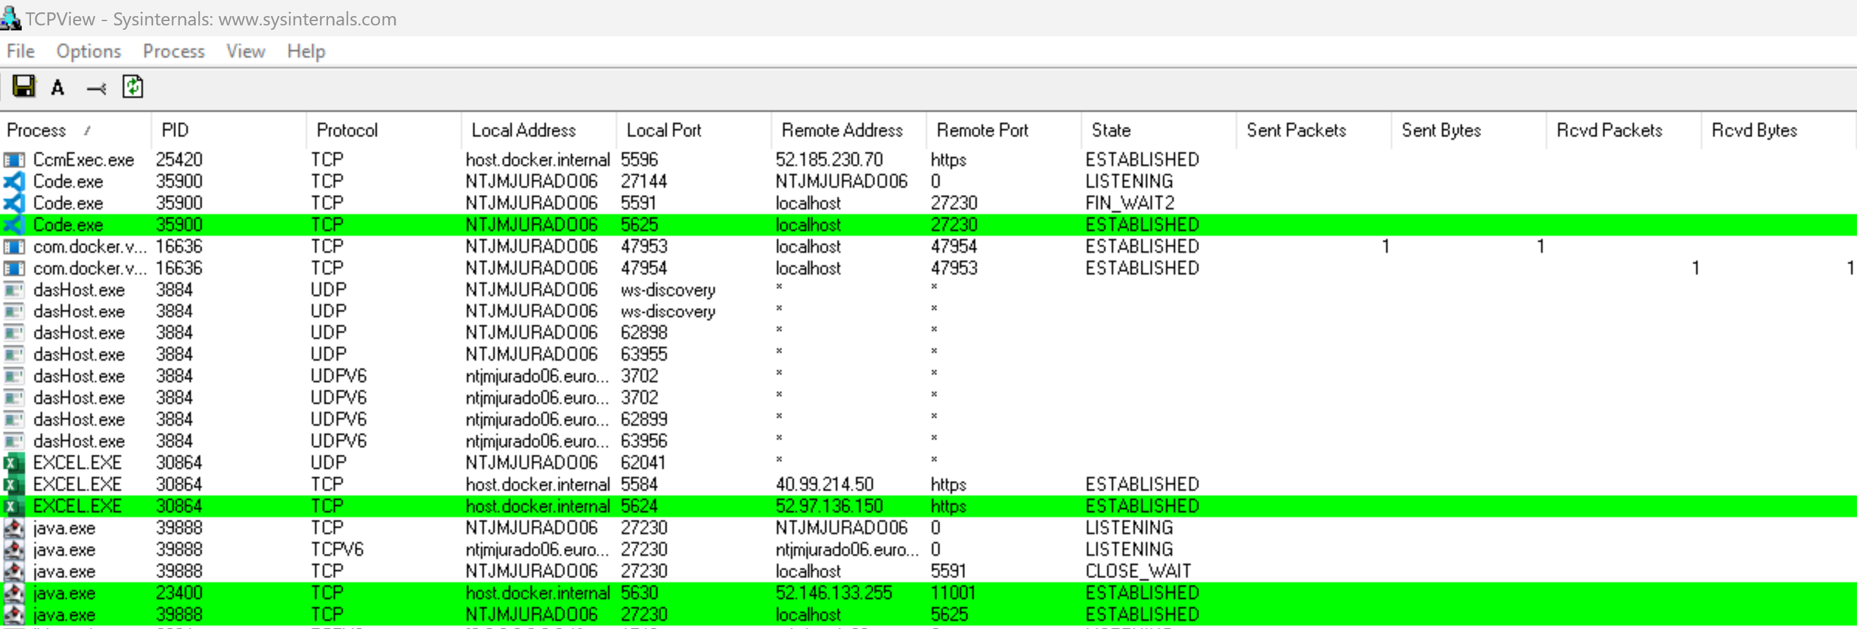The width and height of the screenshot is (1857, 629).
Task: Click the local port 63956 cell
Action: 644,441
